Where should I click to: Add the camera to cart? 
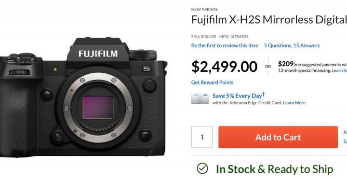point(278,137)
